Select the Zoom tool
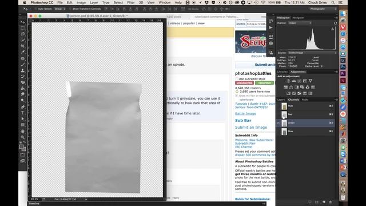This screenshot has width=366, height=206. click(x=23, y=137)
